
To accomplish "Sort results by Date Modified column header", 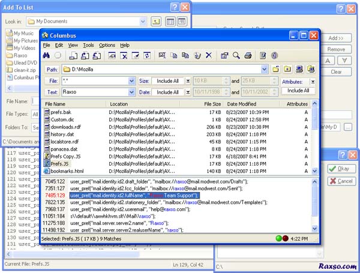I will (251, 104).
